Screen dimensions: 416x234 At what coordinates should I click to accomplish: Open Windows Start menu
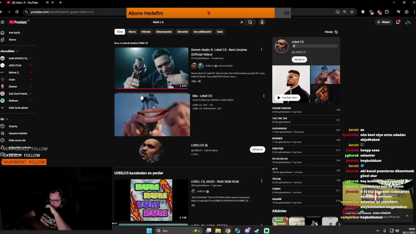click(x=149, y=231)
